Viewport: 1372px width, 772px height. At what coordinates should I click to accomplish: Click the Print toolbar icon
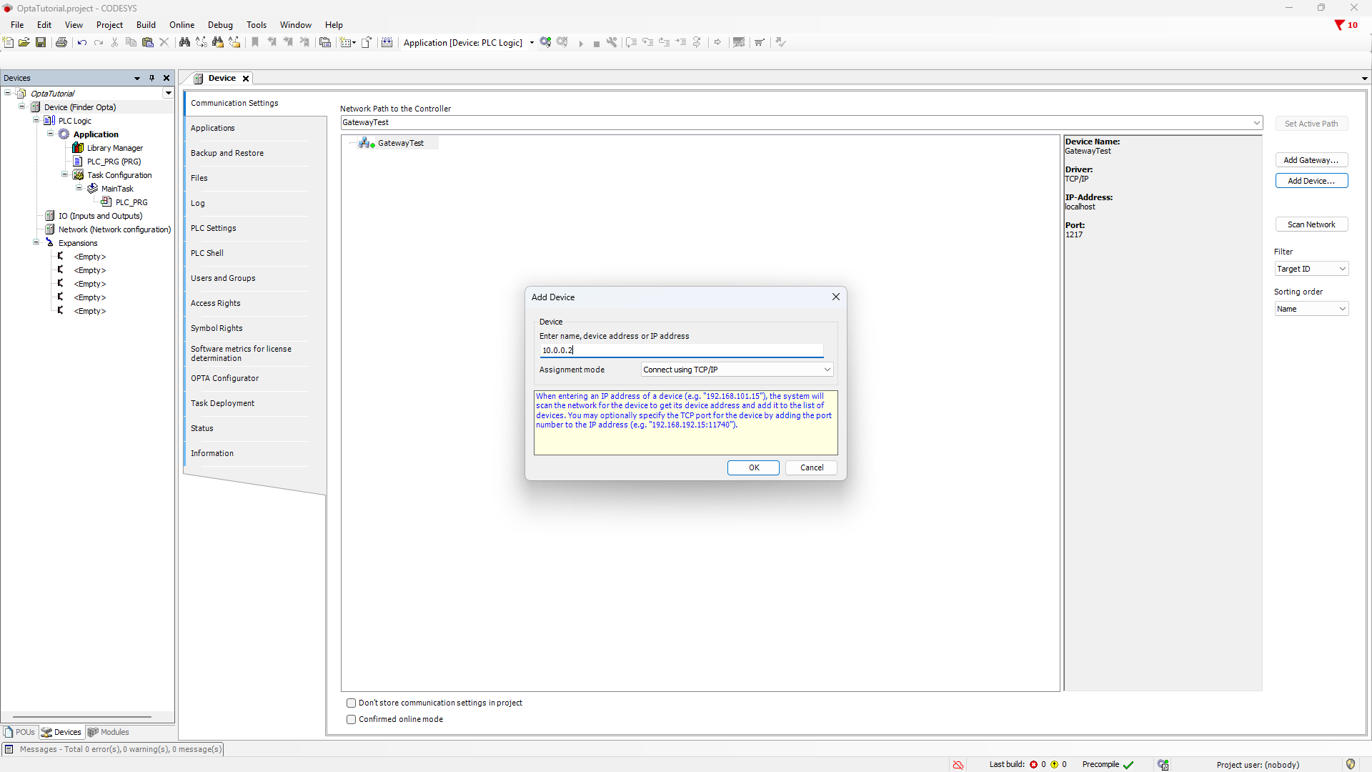61,43
